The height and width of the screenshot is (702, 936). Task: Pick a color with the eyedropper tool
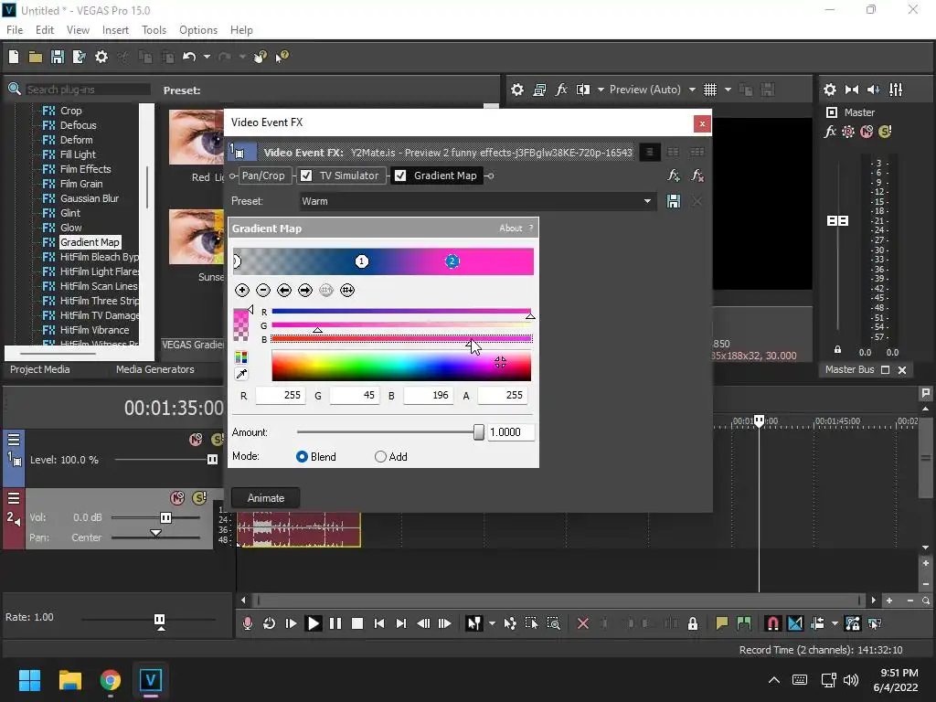[x=241, y=374]
